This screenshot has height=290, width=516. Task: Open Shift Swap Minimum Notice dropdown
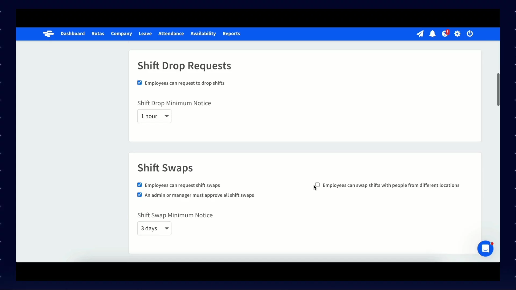[154, 228]
